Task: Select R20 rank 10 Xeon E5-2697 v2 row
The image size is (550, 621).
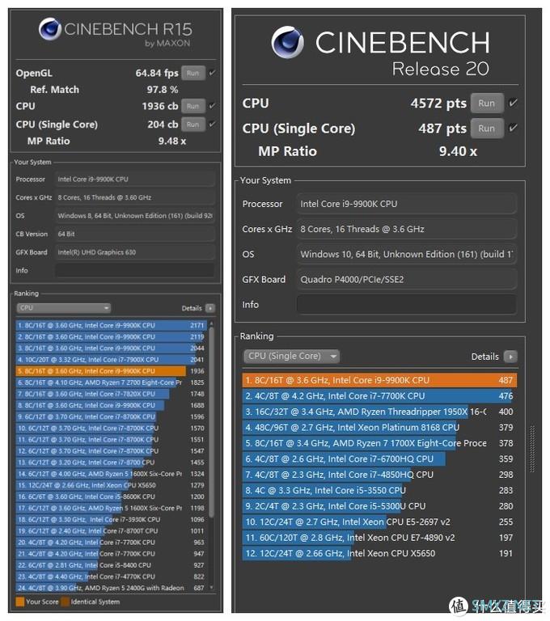Action: (x=379, y=522)
